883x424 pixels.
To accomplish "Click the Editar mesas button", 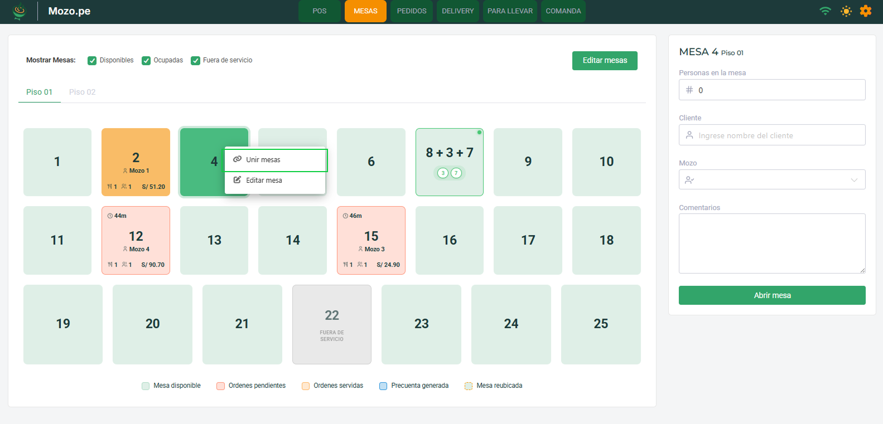I will 604,61.
